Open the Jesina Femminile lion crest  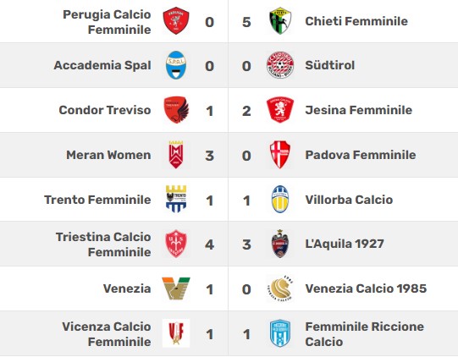[x=280, y=110]
